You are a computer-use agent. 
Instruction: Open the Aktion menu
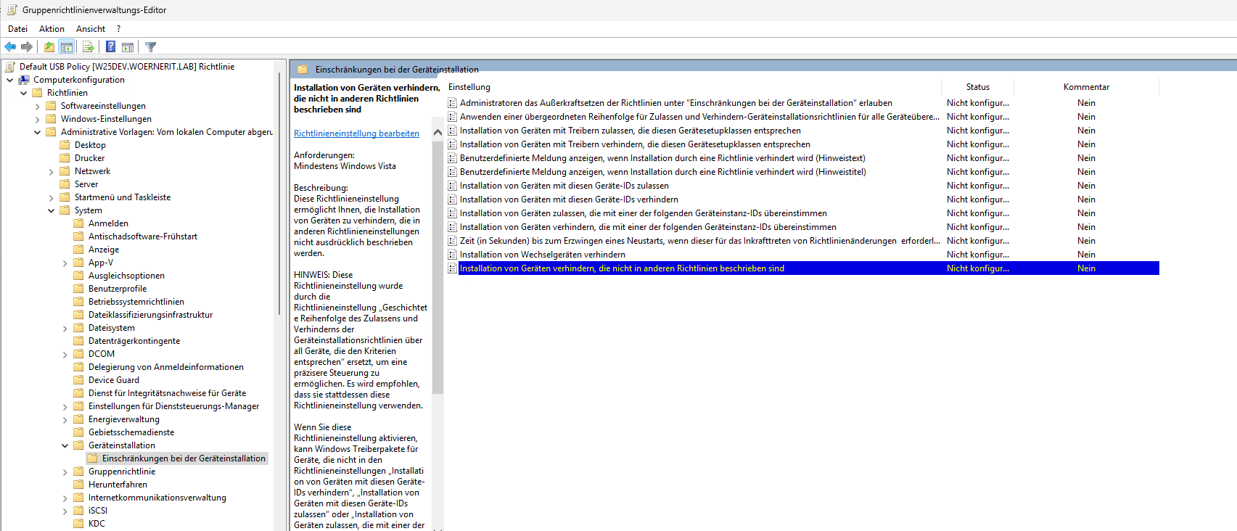coord(52,29)
